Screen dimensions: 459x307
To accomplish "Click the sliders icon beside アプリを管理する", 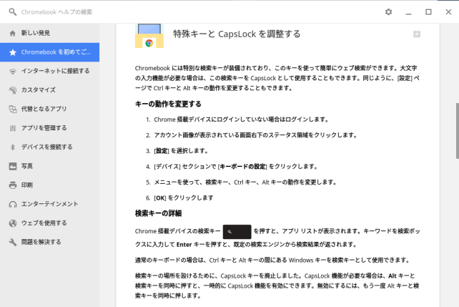I will (x=13, y=128).
